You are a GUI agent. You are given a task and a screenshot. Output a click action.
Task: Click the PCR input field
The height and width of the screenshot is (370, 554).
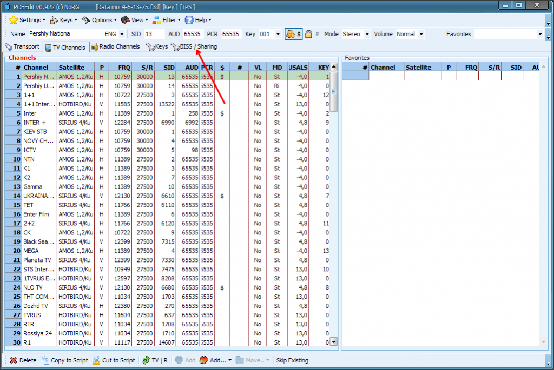coord(232,34)
